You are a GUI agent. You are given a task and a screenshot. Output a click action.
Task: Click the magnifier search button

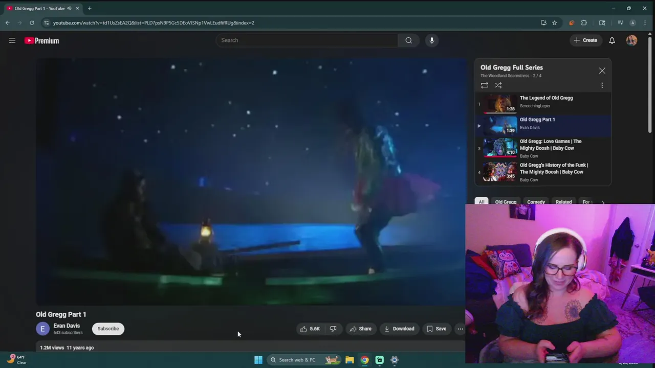408,40
